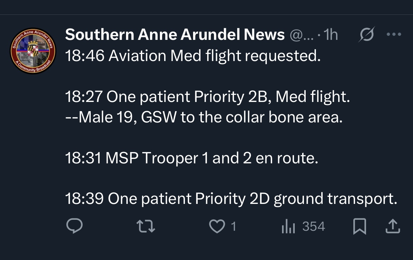Open the 1h timestamp link

[331, 35]
